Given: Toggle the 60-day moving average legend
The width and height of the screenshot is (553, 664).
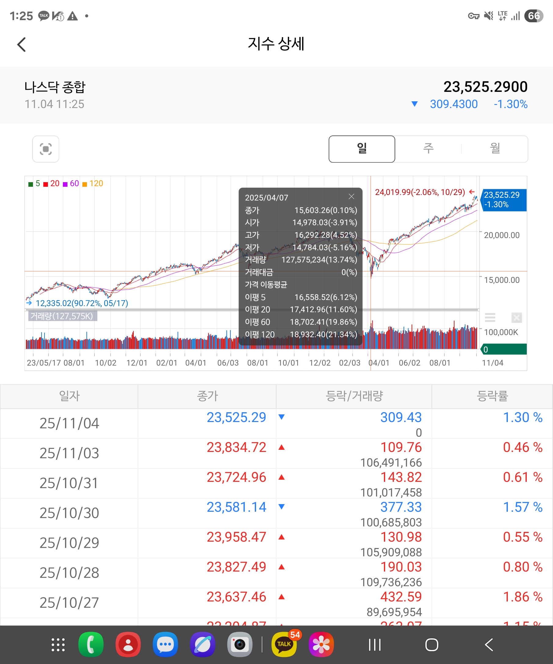Looking at the screenshot, I should point(71,184).
